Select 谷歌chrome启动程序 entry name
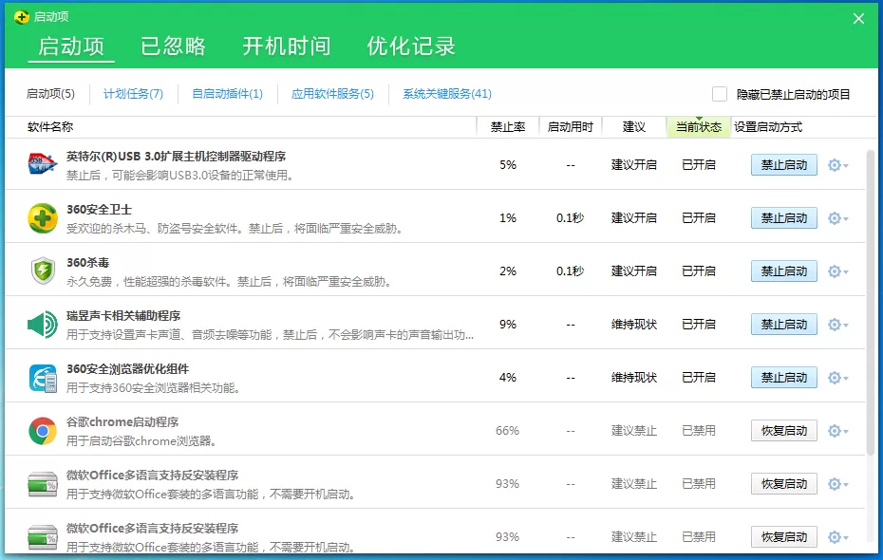Image resolution: width=883 pixels, height=560 pixels. (122, 421)
